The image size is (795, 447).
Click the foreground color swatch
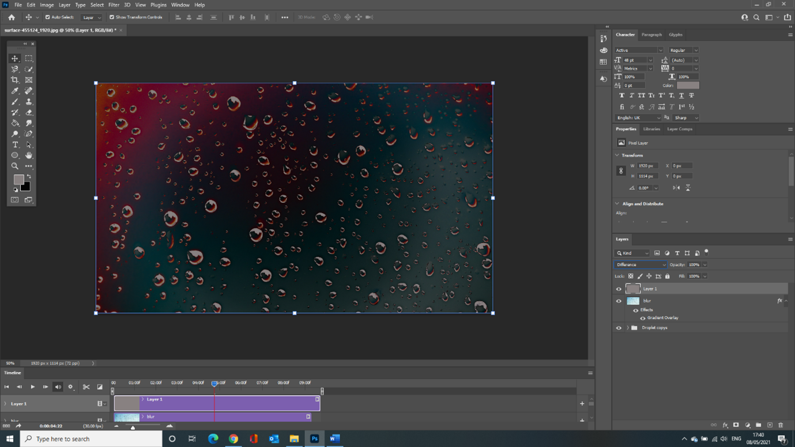tap(18, 180)
